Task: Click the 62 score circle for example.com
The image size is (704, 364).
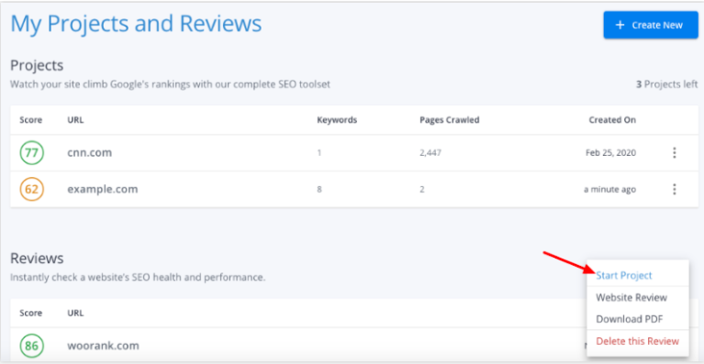Action: (31, 189)
